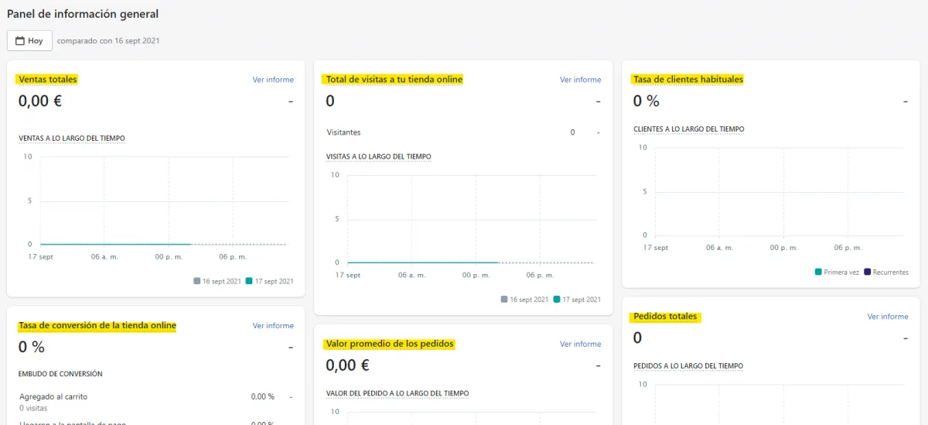Click VISITAS A LO LARGO DEL TIEMPO label
The width and height of the screenshot is (928, 425).
pos(379,156)
